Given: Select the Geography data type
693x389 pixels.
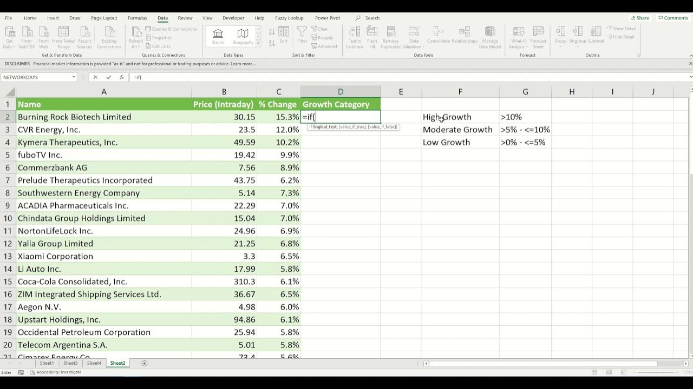Looking at the screenshot, I should pos(243,37).
